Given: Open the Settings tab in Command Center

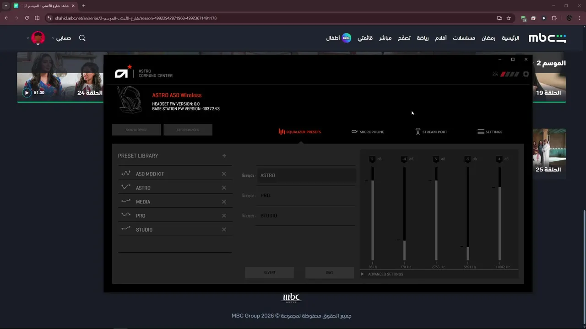Looking at the screenshot, I should point(490,132).
